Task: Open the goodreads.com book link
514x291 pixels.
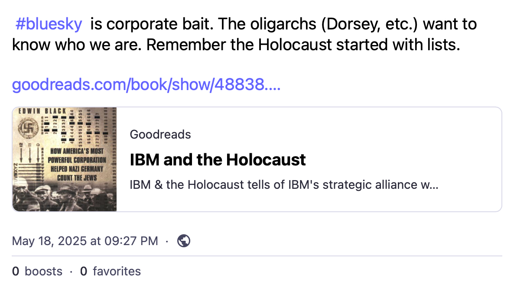Action: click(x=146, y=84)
